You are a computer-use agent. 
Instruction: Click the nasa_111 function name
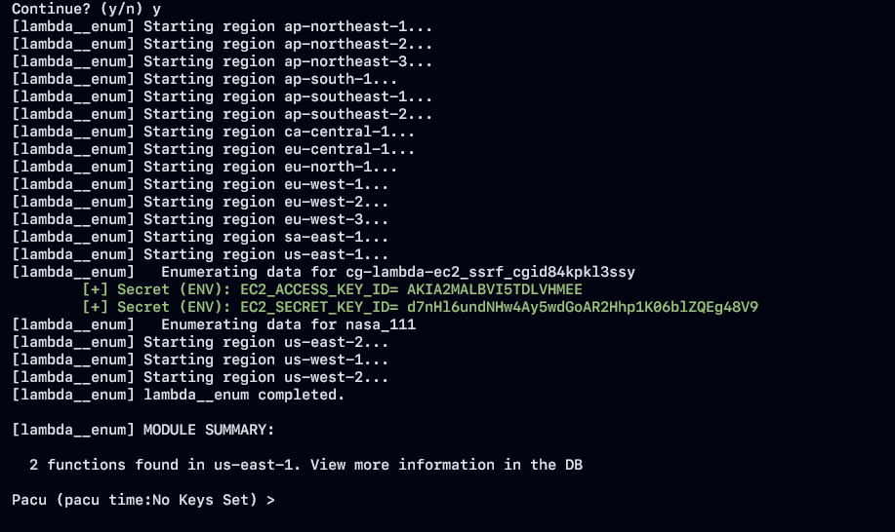(x=381, y=324)
